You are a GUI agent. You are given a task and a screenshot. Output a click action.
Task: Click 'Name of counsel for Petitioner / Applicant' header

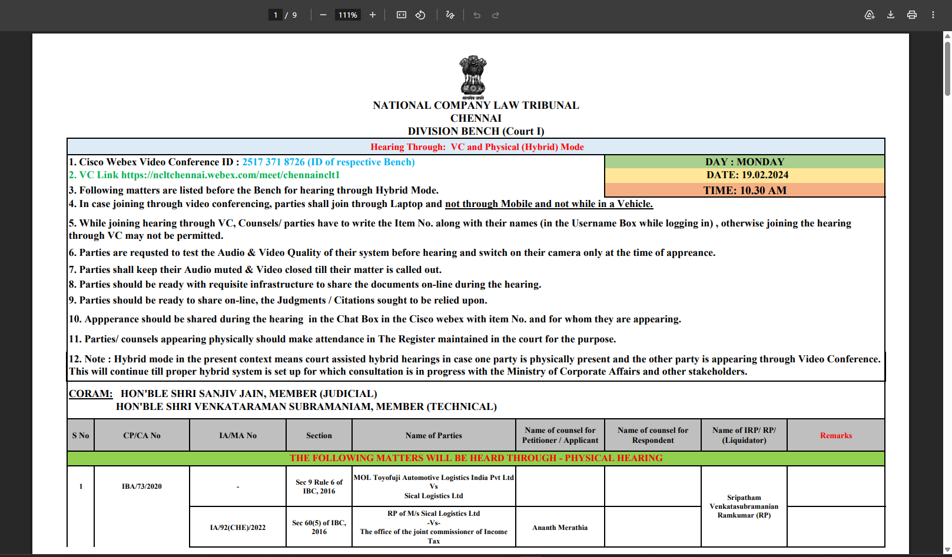pos(560,435)
